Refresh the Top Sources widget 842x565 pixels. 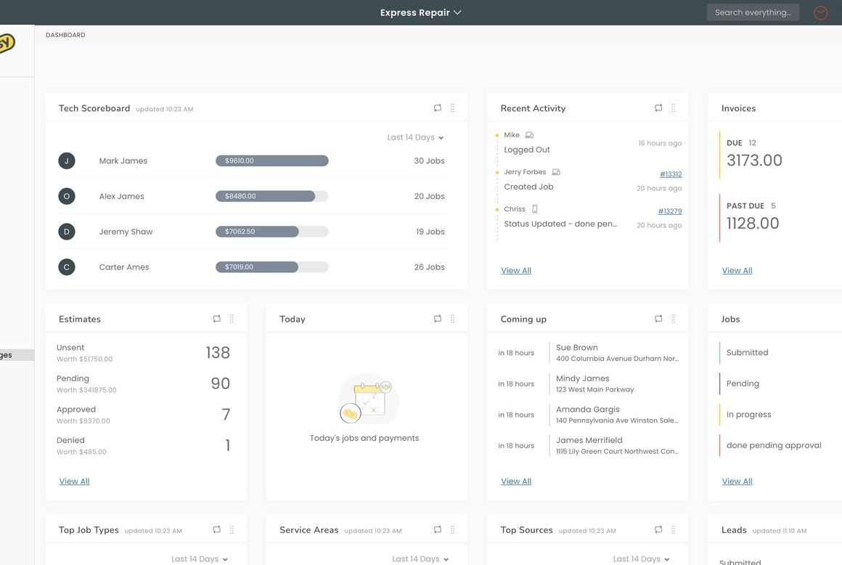(x=658, y=529)
